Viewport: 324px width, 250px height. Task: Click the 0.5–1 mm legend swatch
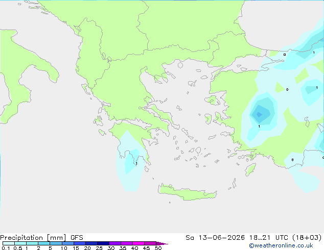(x=20, y=243)
